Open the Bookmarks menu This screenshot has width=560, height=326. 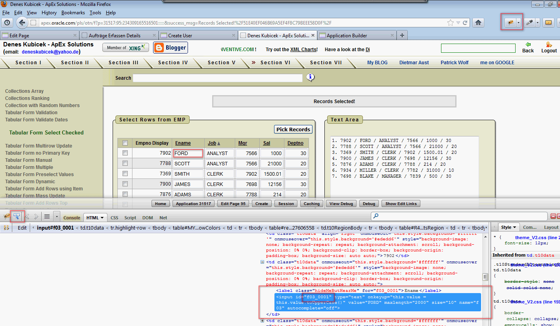pos(73,13)
